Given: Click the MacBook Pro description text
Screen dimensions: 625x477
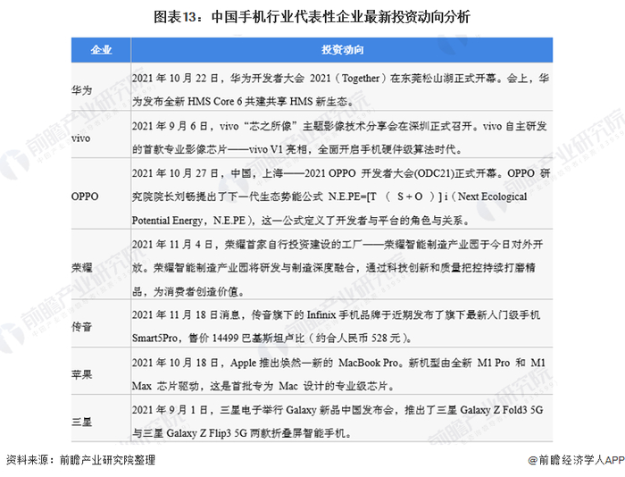Looking at the screenshot, I should [338, 374].
